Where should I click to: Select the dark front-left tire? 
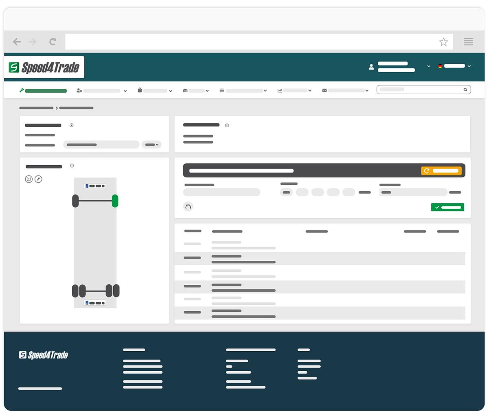[75, 201]
